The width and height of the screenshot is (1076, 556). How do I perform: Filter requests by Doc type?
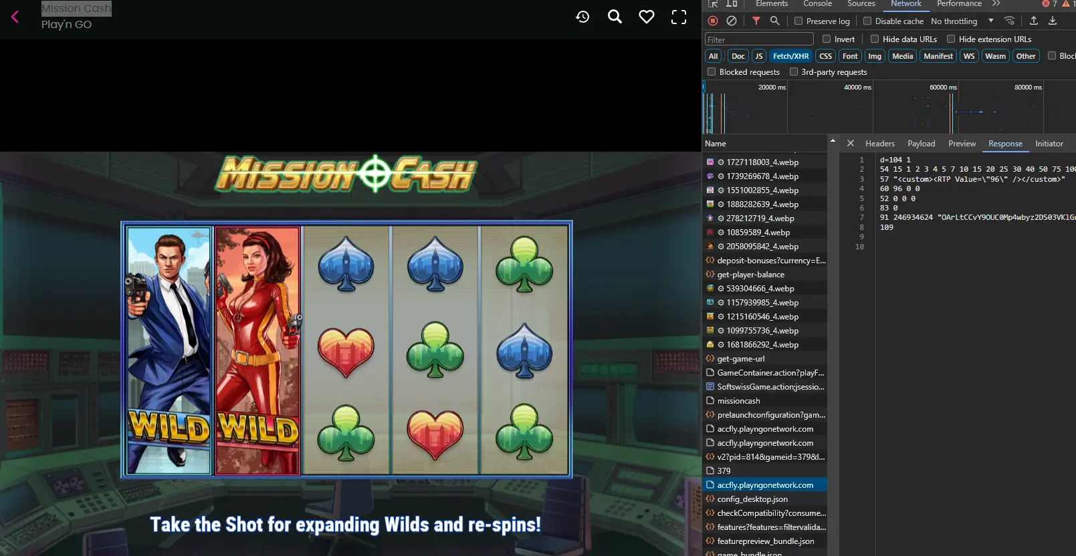point(738,56)
